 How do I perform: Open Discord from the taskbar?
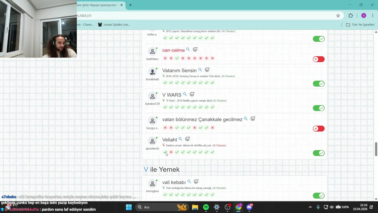(x=249, y=207)
